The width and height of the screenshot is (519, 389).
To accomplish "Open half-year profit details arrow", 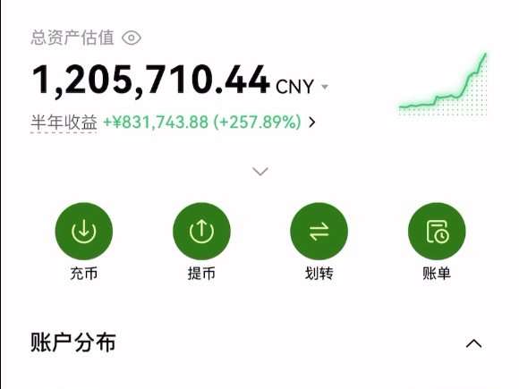I will [311, 123].
